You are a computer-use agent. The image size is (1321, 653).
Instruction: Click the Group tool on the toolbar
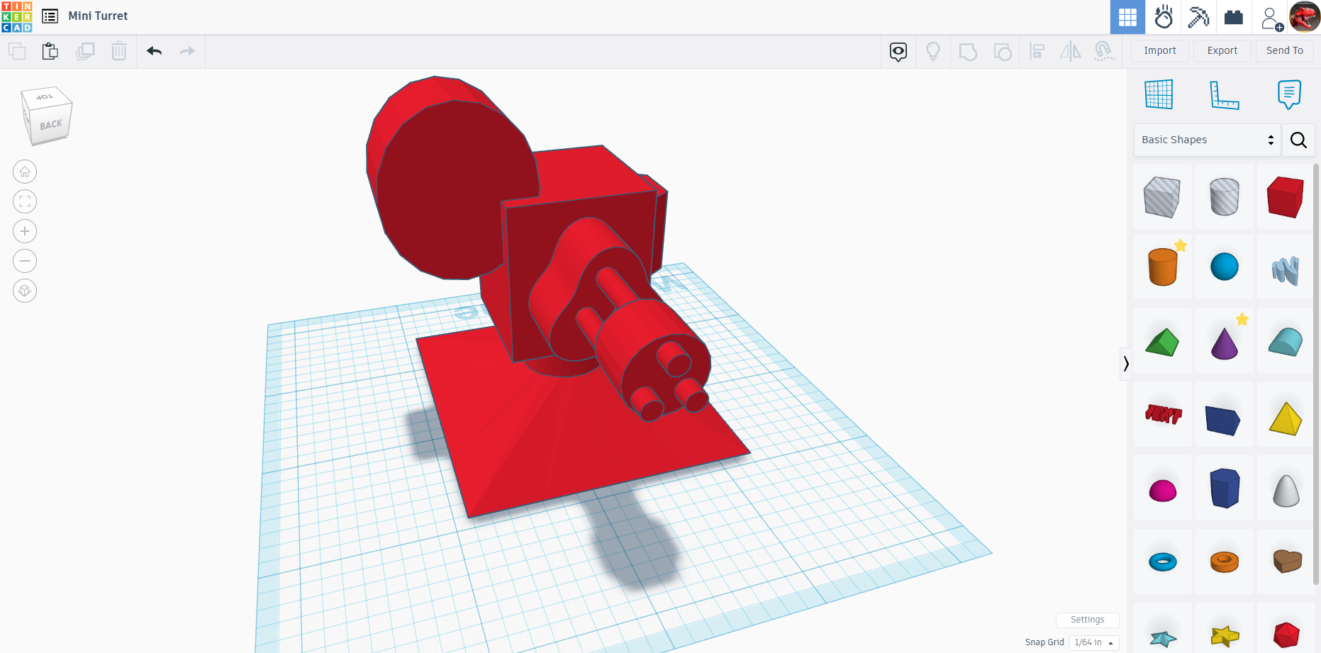968,51
